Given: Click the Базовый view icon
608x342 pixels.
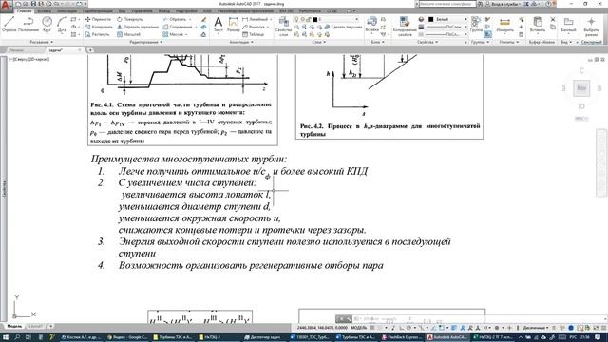Looking at the screenshot, I should [x=568, y=24].
